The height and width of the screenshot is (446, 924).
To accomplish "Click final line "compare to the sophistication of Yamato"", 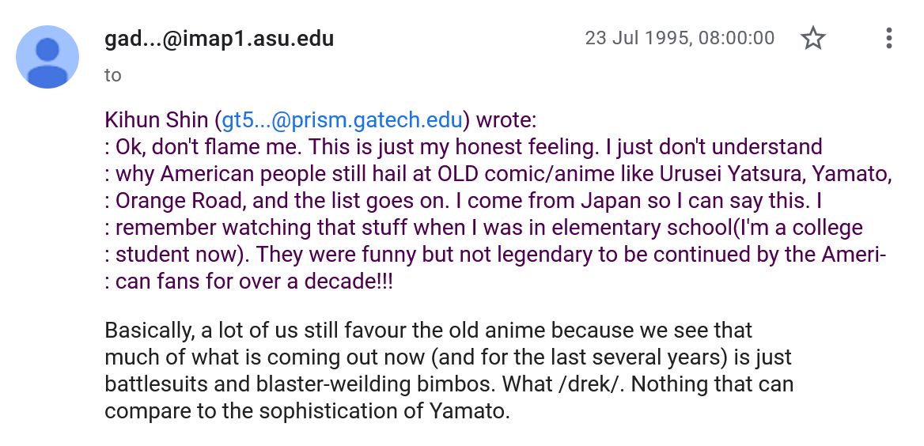I will 307,411.
